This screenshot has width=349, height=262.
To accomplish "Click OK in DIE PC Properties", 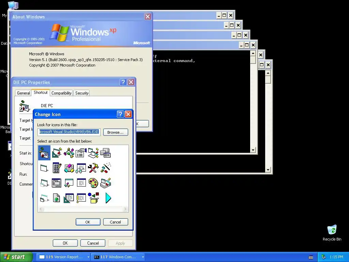I will pos(65,243).
